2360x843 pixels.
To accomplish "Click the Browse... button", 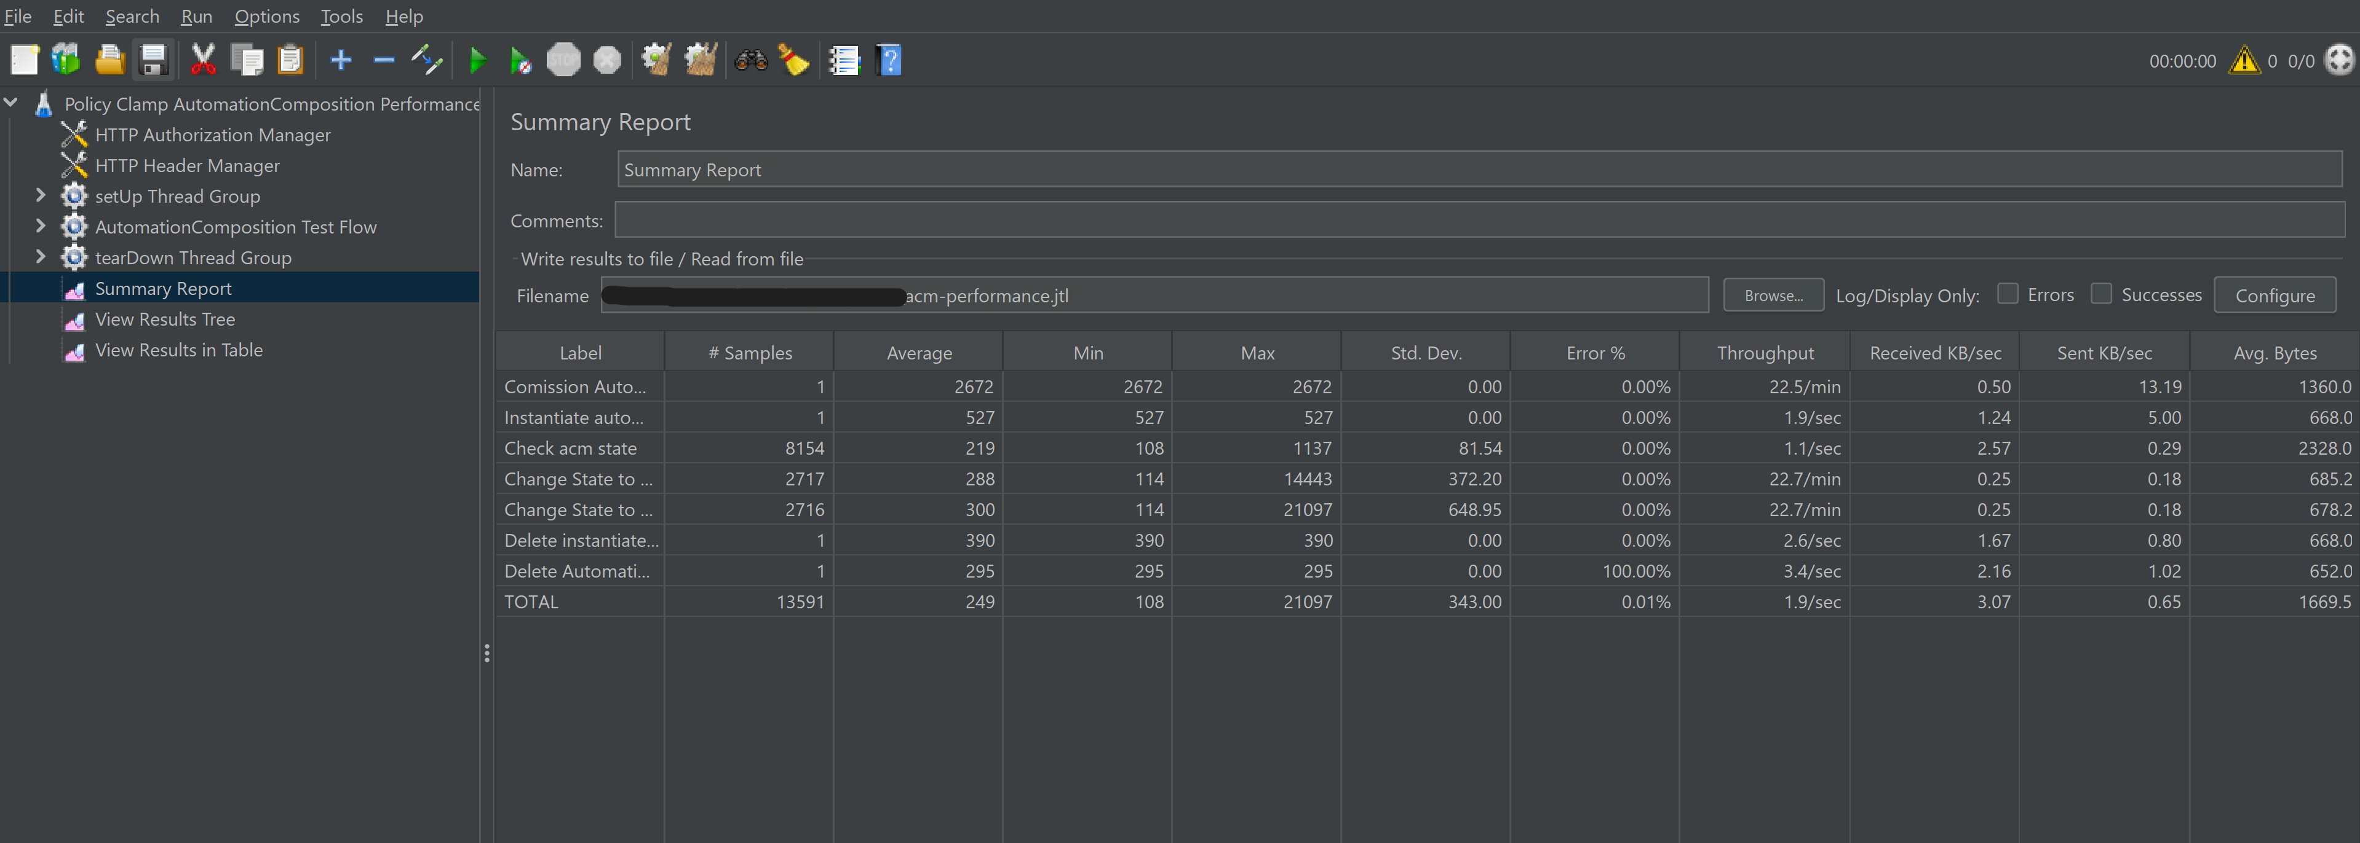I will (x=1774, y=295).
